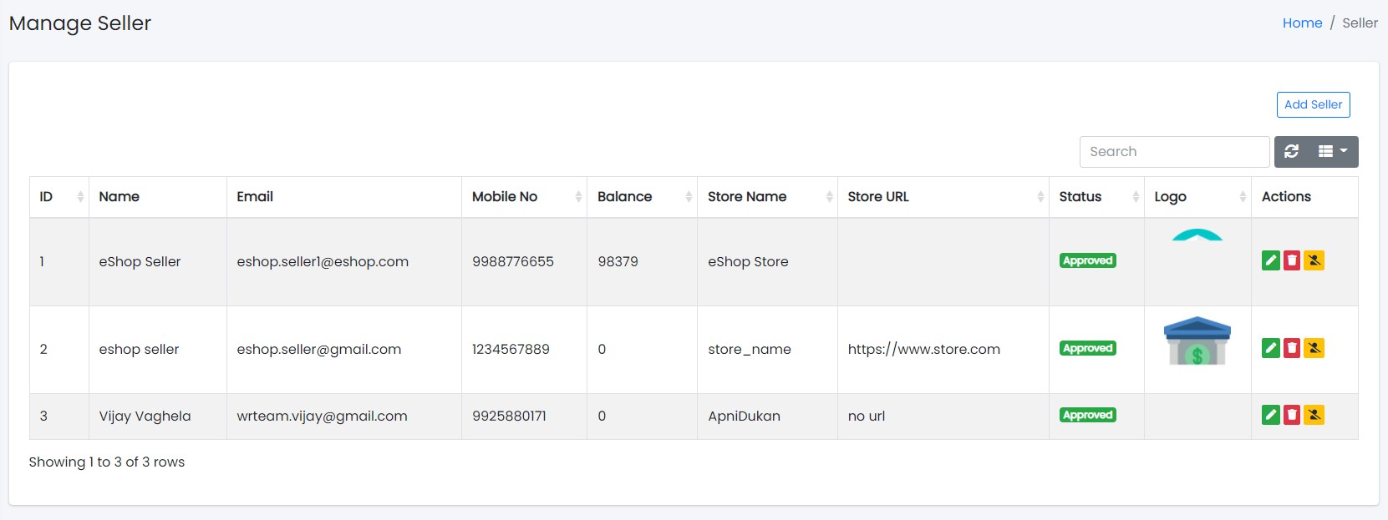Delete seller eShop Seller using the red trash icon
Image resolution: width=1388 pixels, height=520 pixels.
pos(1292,260)
